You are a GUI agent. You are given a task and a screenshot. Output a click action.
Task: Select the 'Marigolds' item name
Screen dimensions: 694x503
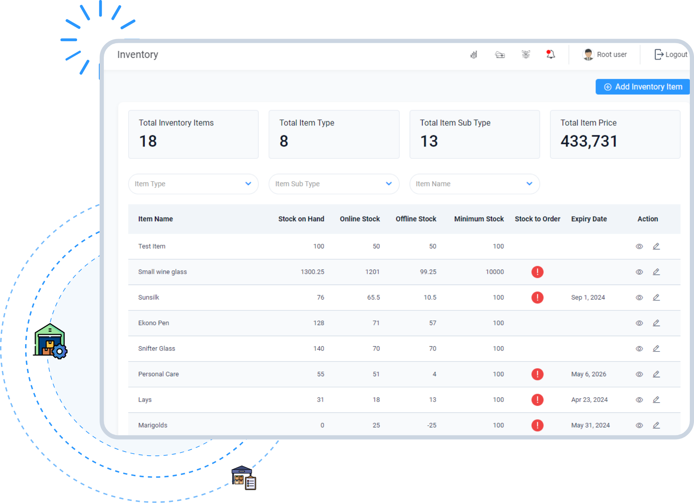pos(153,425)
